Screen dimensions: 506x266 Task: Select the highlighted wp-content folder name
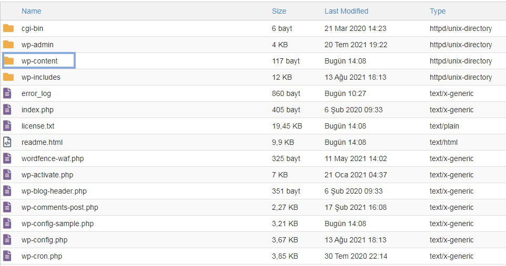point(39,61)
